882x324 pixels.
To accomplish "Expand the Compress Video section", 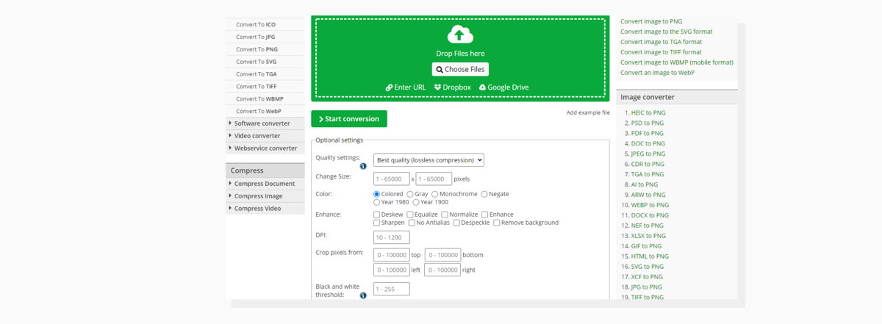I will pyautogui.click(x=265, y=209).
